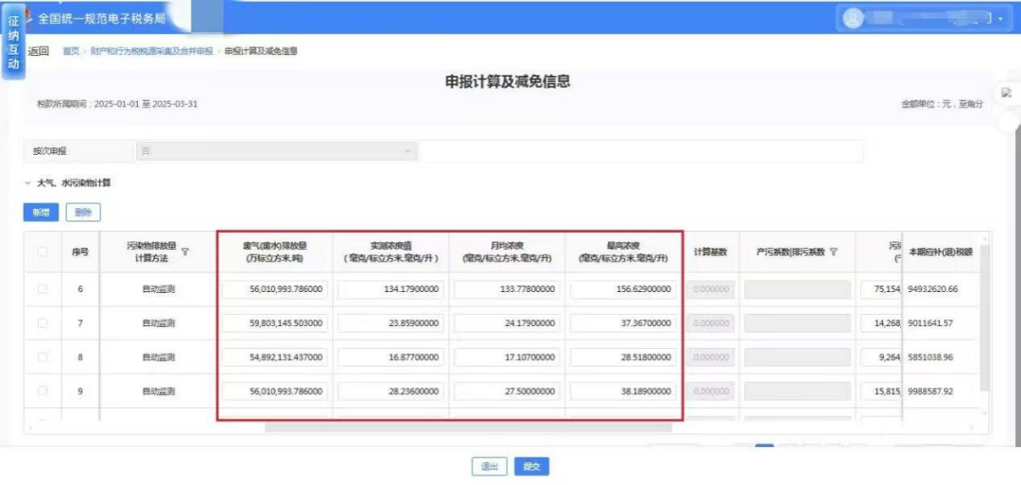Tick the checkbox for row 6
Screen dimensions: 1021x485
point(43,288)
